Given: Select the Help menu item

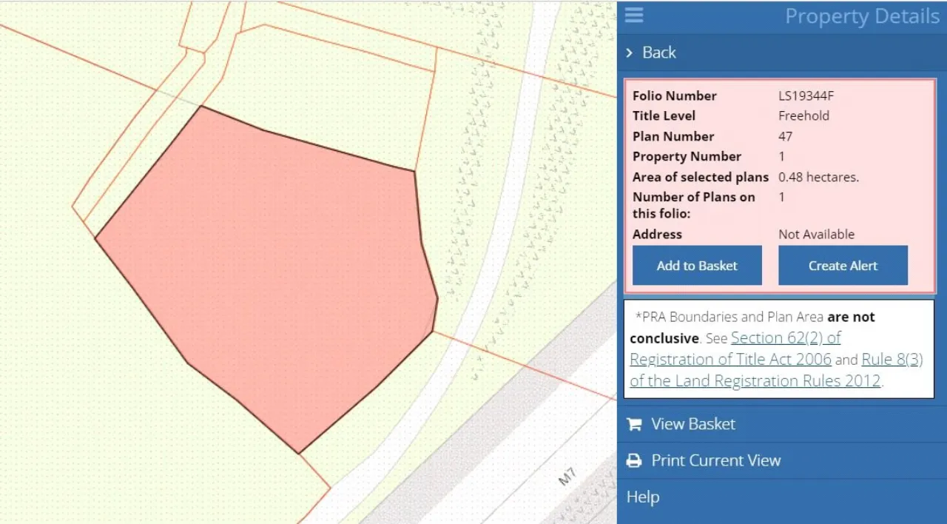Looking at the screenshot, I should 643,497.
